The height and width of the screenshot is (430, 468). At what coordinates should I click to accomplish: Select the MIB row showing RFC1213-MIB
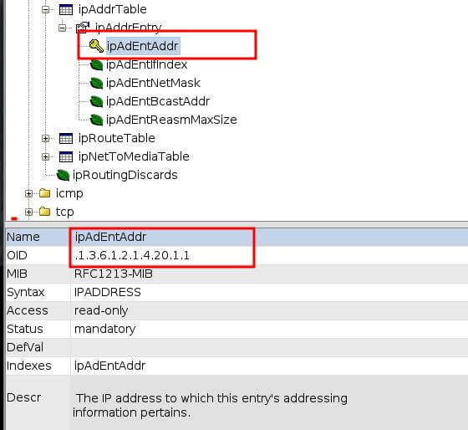pos(237,274)
